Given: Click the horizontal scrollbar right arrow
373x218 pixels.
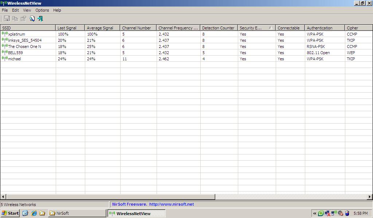Looking at the screenshot, I should [x=370, y=197].
